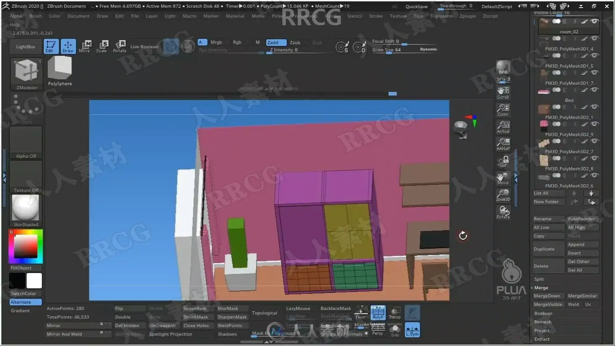Open the Brush menu
Viewport: 615px width, 346px height.
(36, 16)
